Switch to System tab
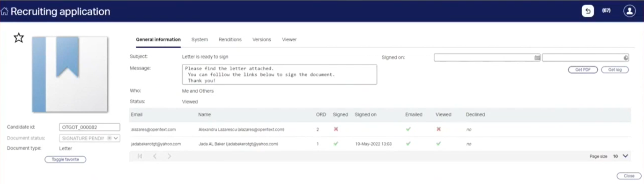 (x=200, y=40)
